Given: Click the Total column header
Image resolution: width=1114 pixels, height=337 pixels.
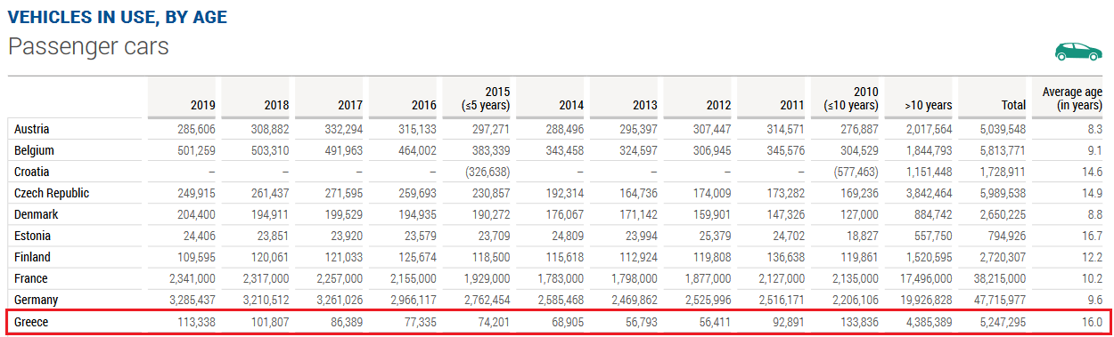Looking at the screenshot, I should click(x=1013, y=105).
